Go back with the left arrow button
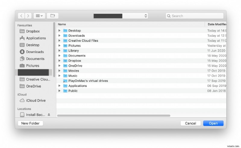Image resolution: width=241 pixels, height=148 pixels. pyautogui.click(x=21, y=16)
